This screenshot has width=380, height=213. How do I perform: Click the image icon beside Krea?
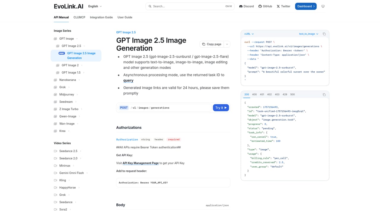[x=55, y=131]
